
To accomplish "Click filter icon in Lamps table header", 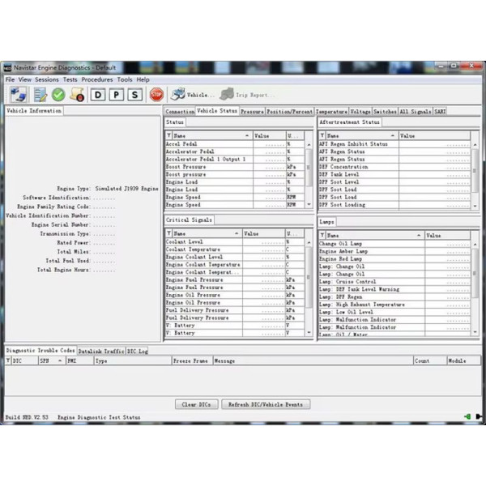I will [322, 235].
